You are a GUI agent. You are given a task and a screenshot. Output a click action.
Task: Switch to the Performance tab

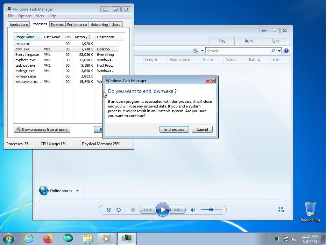pos(77,25)
